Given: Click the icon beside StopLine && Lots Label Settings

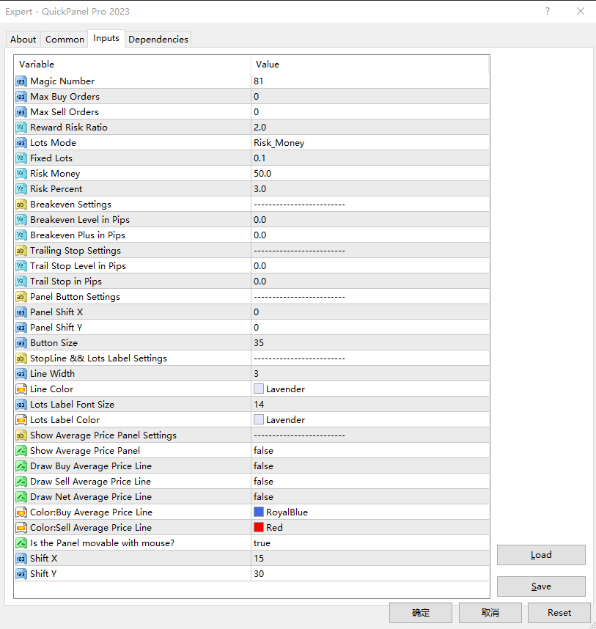Looking at the screenshot, I should (21, 358).
